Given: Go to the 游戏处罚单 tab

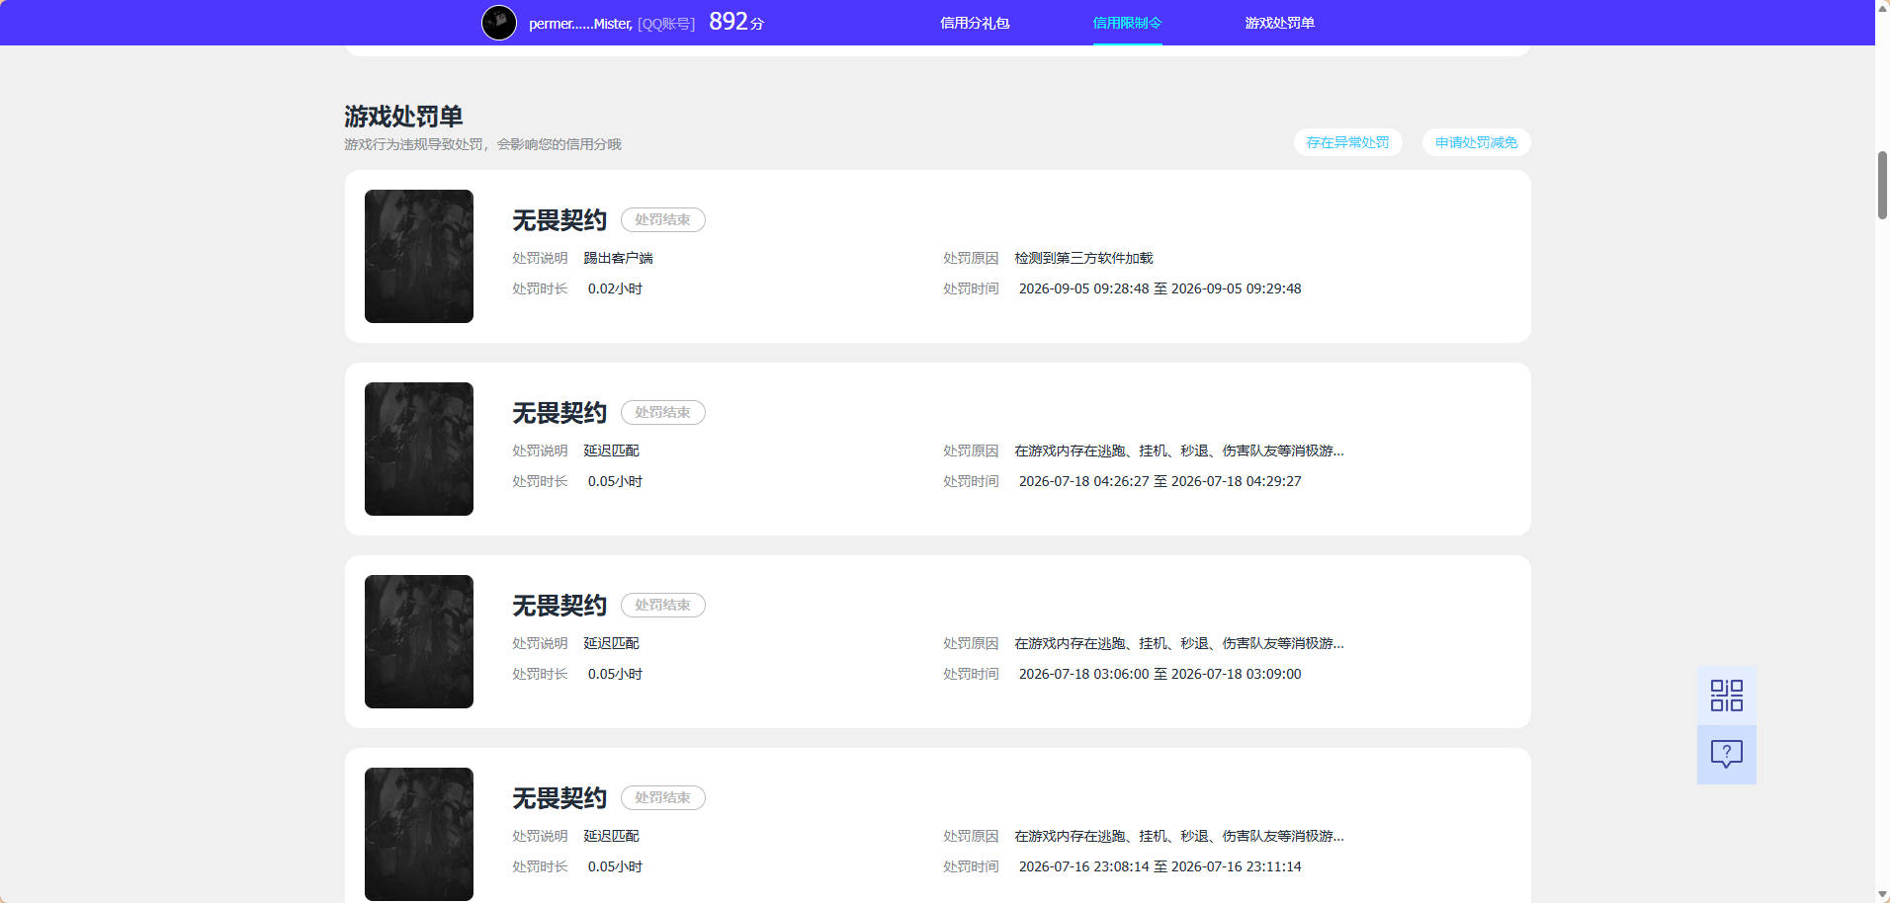Looking at the screenshot, I should tap(1279, 23).
